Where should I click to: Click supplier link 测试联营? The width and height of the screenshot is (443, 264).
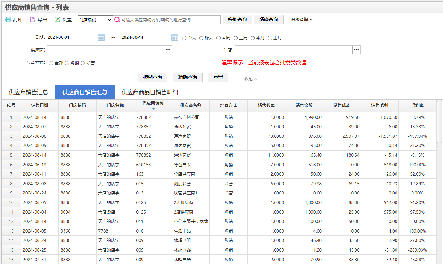(182, 184)
